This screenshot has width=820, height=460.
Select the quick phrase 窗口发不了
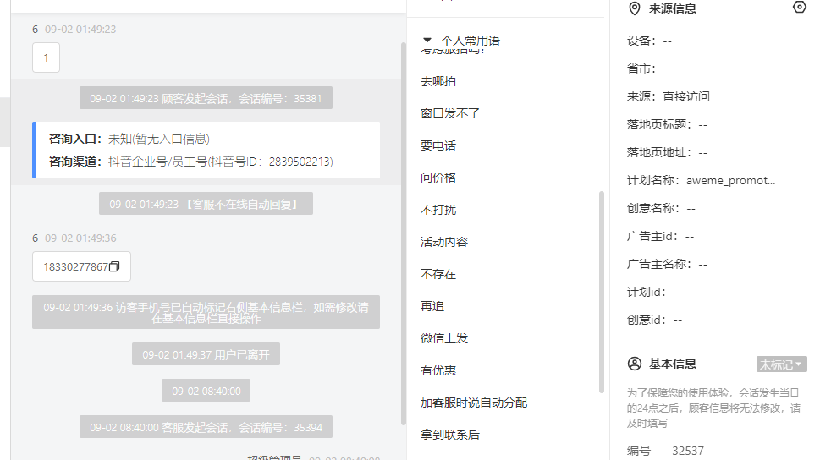(x=449, y=113)
